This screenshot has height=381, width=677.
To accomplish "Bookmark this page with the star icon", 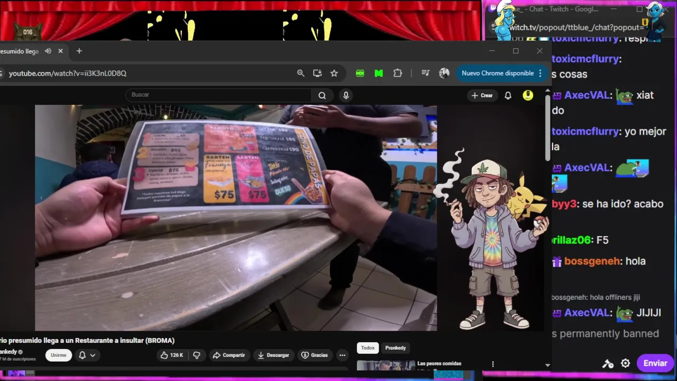I will (x=334, y=73).
